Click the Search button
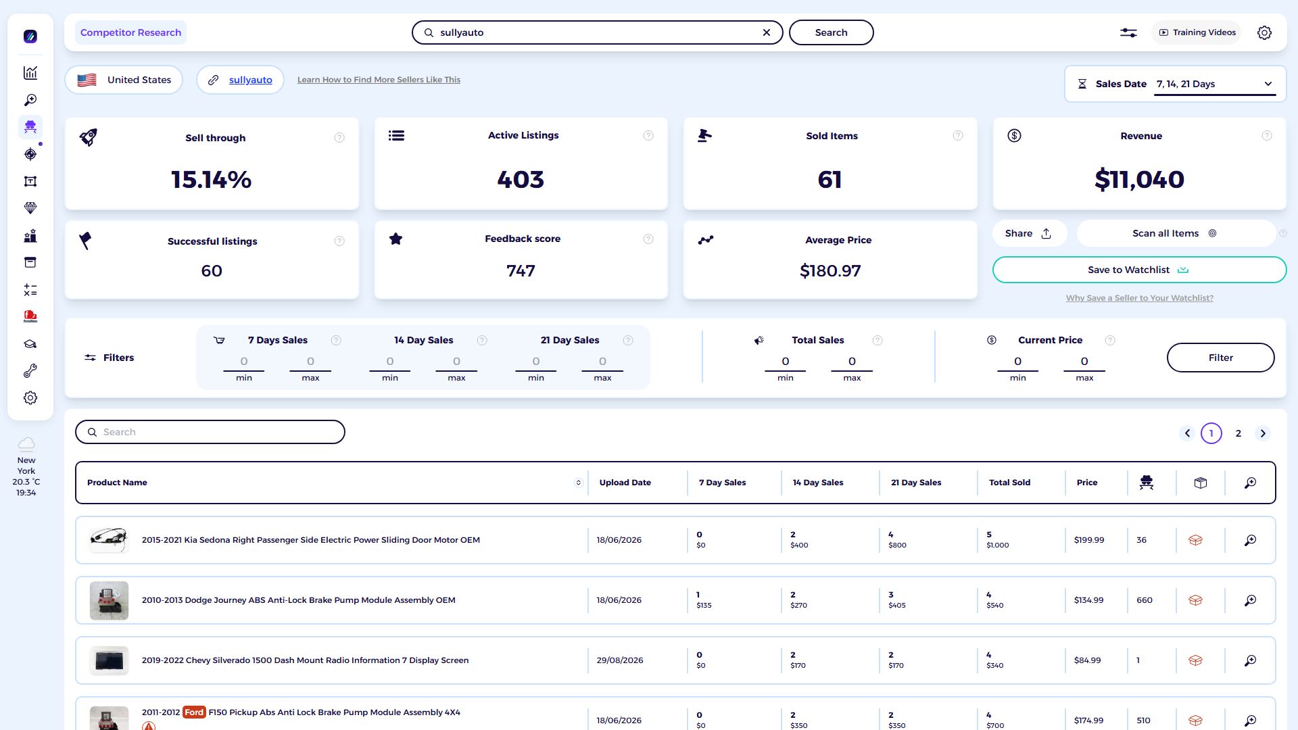Image resolution: width=1298 pixels, height=730 pixels. pos(831,32)
